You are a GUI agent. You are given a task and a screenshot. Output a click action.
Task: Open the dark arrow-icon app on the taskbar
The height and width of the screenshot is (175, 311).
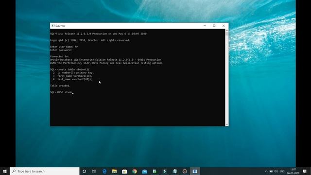165,171
